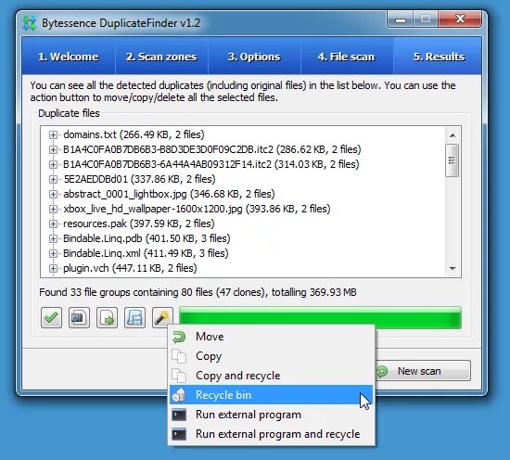This screenshot has height=460, width=510.
Task: Expand the Bindable.Linq.xml group
Action: pyautogui.click(x=53, y=253)
